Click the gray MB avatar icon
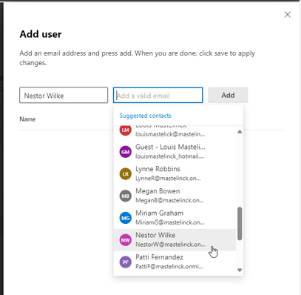This screenshot has width=301, height=295. [125, 196]
